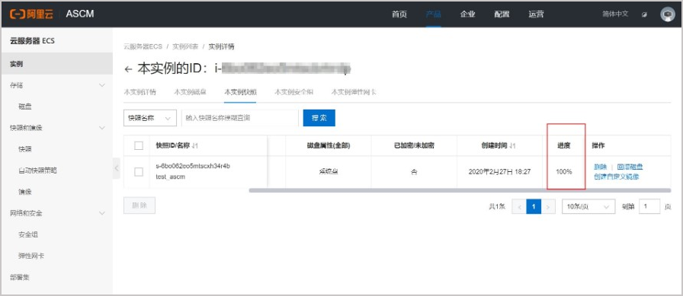683x296 pixels.
Task: Click the 云服务器 ECS sidebar title
Action: point(32,41)
